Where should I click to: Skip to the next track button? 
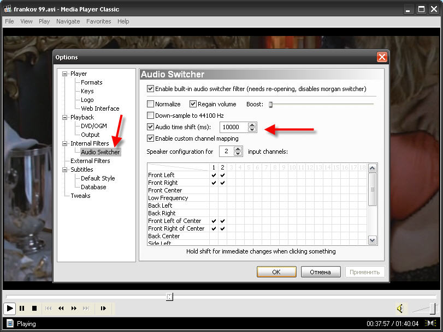(86, 309)
